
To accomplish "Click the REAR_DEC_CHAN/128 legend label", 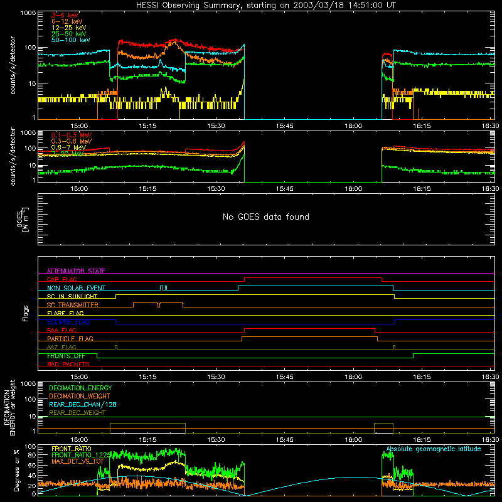I will (x=83, y=404).
